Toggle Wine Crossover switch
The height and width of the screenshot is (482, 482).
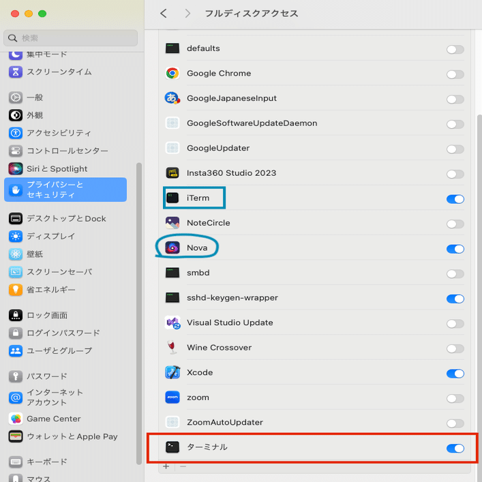455,349
